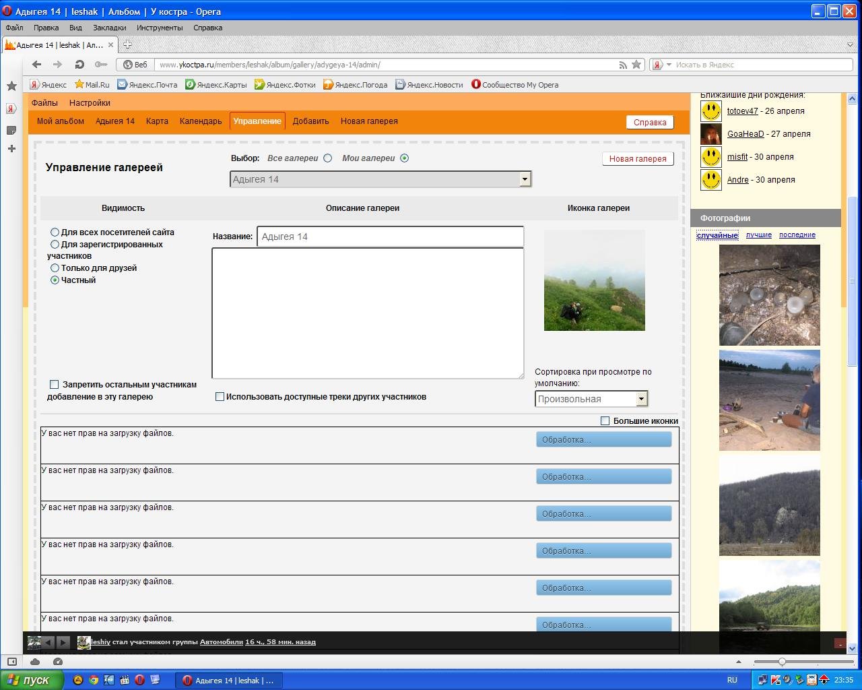
Task: Close the Адыгея 14 browser tab
Action: (111, 45)
